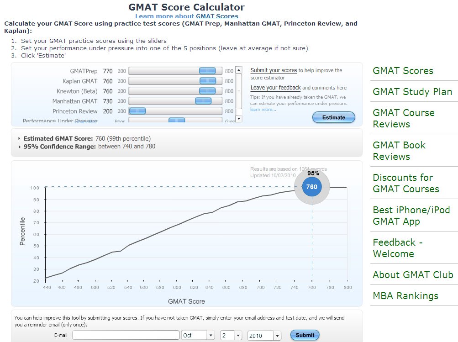
Task: Open Discounts for GMAT Courses sidebar link
Action: tap(406, 183)
